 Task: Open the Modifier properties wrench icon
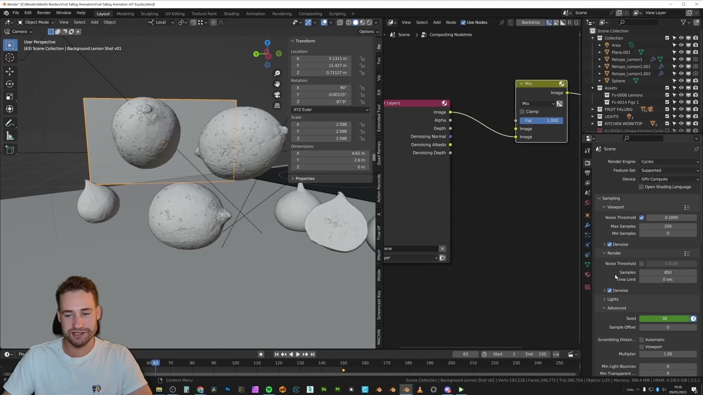point(588,225)
